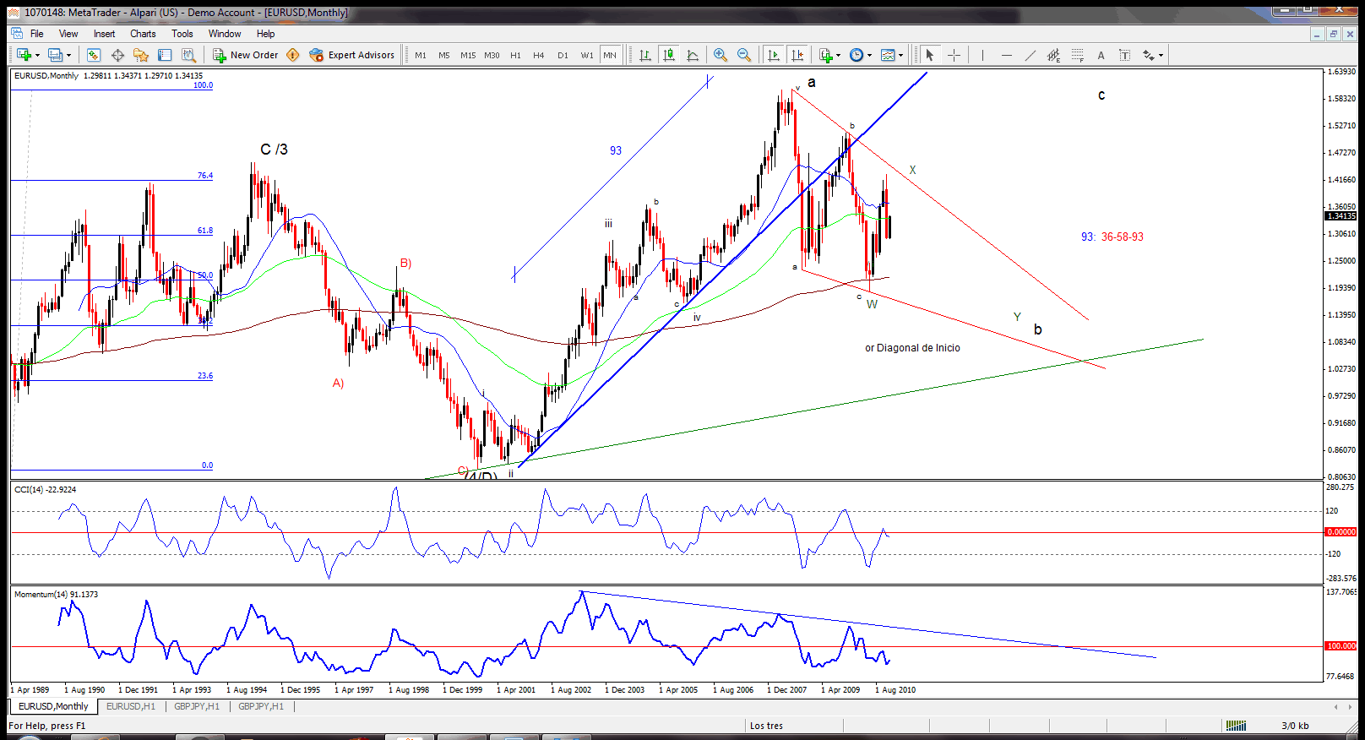Select the H4 timeframe
Viewport: 1365px width, 740px height.
[x=539, y=55]
